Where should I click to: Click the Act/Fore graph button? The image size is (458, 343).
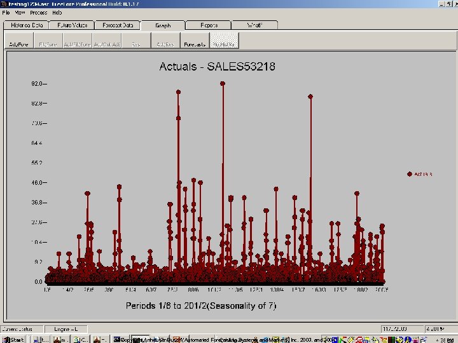click(x=18, y=41)
